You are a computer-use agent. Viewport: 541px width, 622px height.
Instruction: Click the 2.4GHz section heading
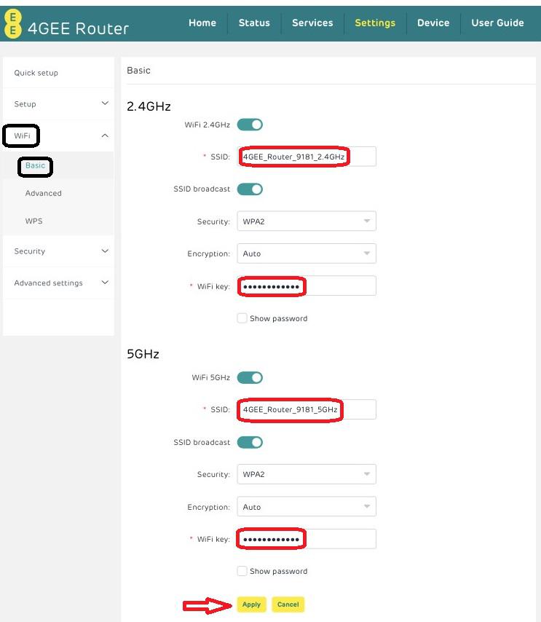pyautogui.click(x=149, y=106)
